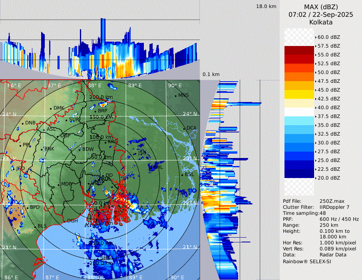Click the BSL station marker

coord(182,175)
